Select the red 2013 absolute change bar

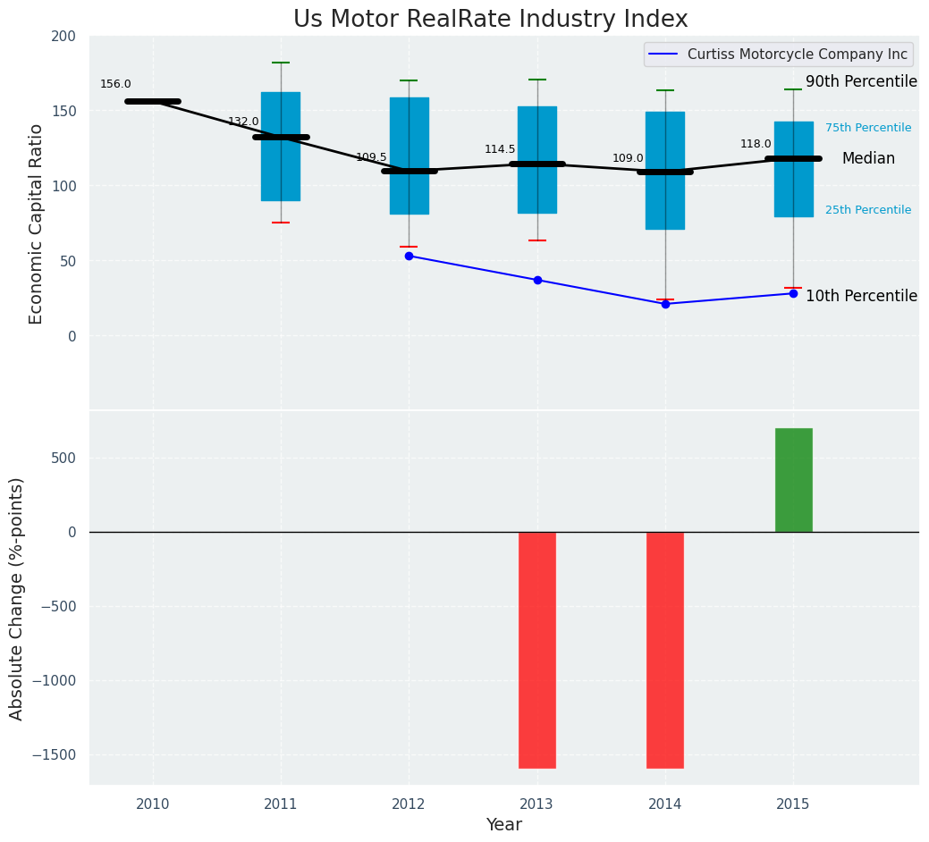pyautogui.click(x=537, y=650)
